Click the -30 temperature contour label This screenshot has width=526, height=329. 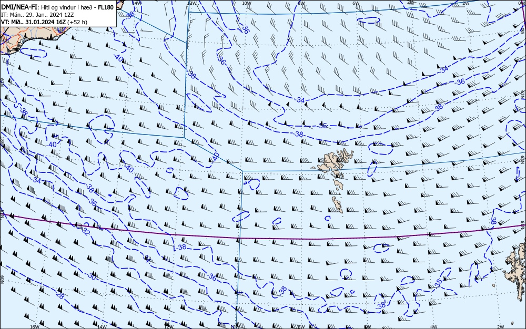click(92, 276)
